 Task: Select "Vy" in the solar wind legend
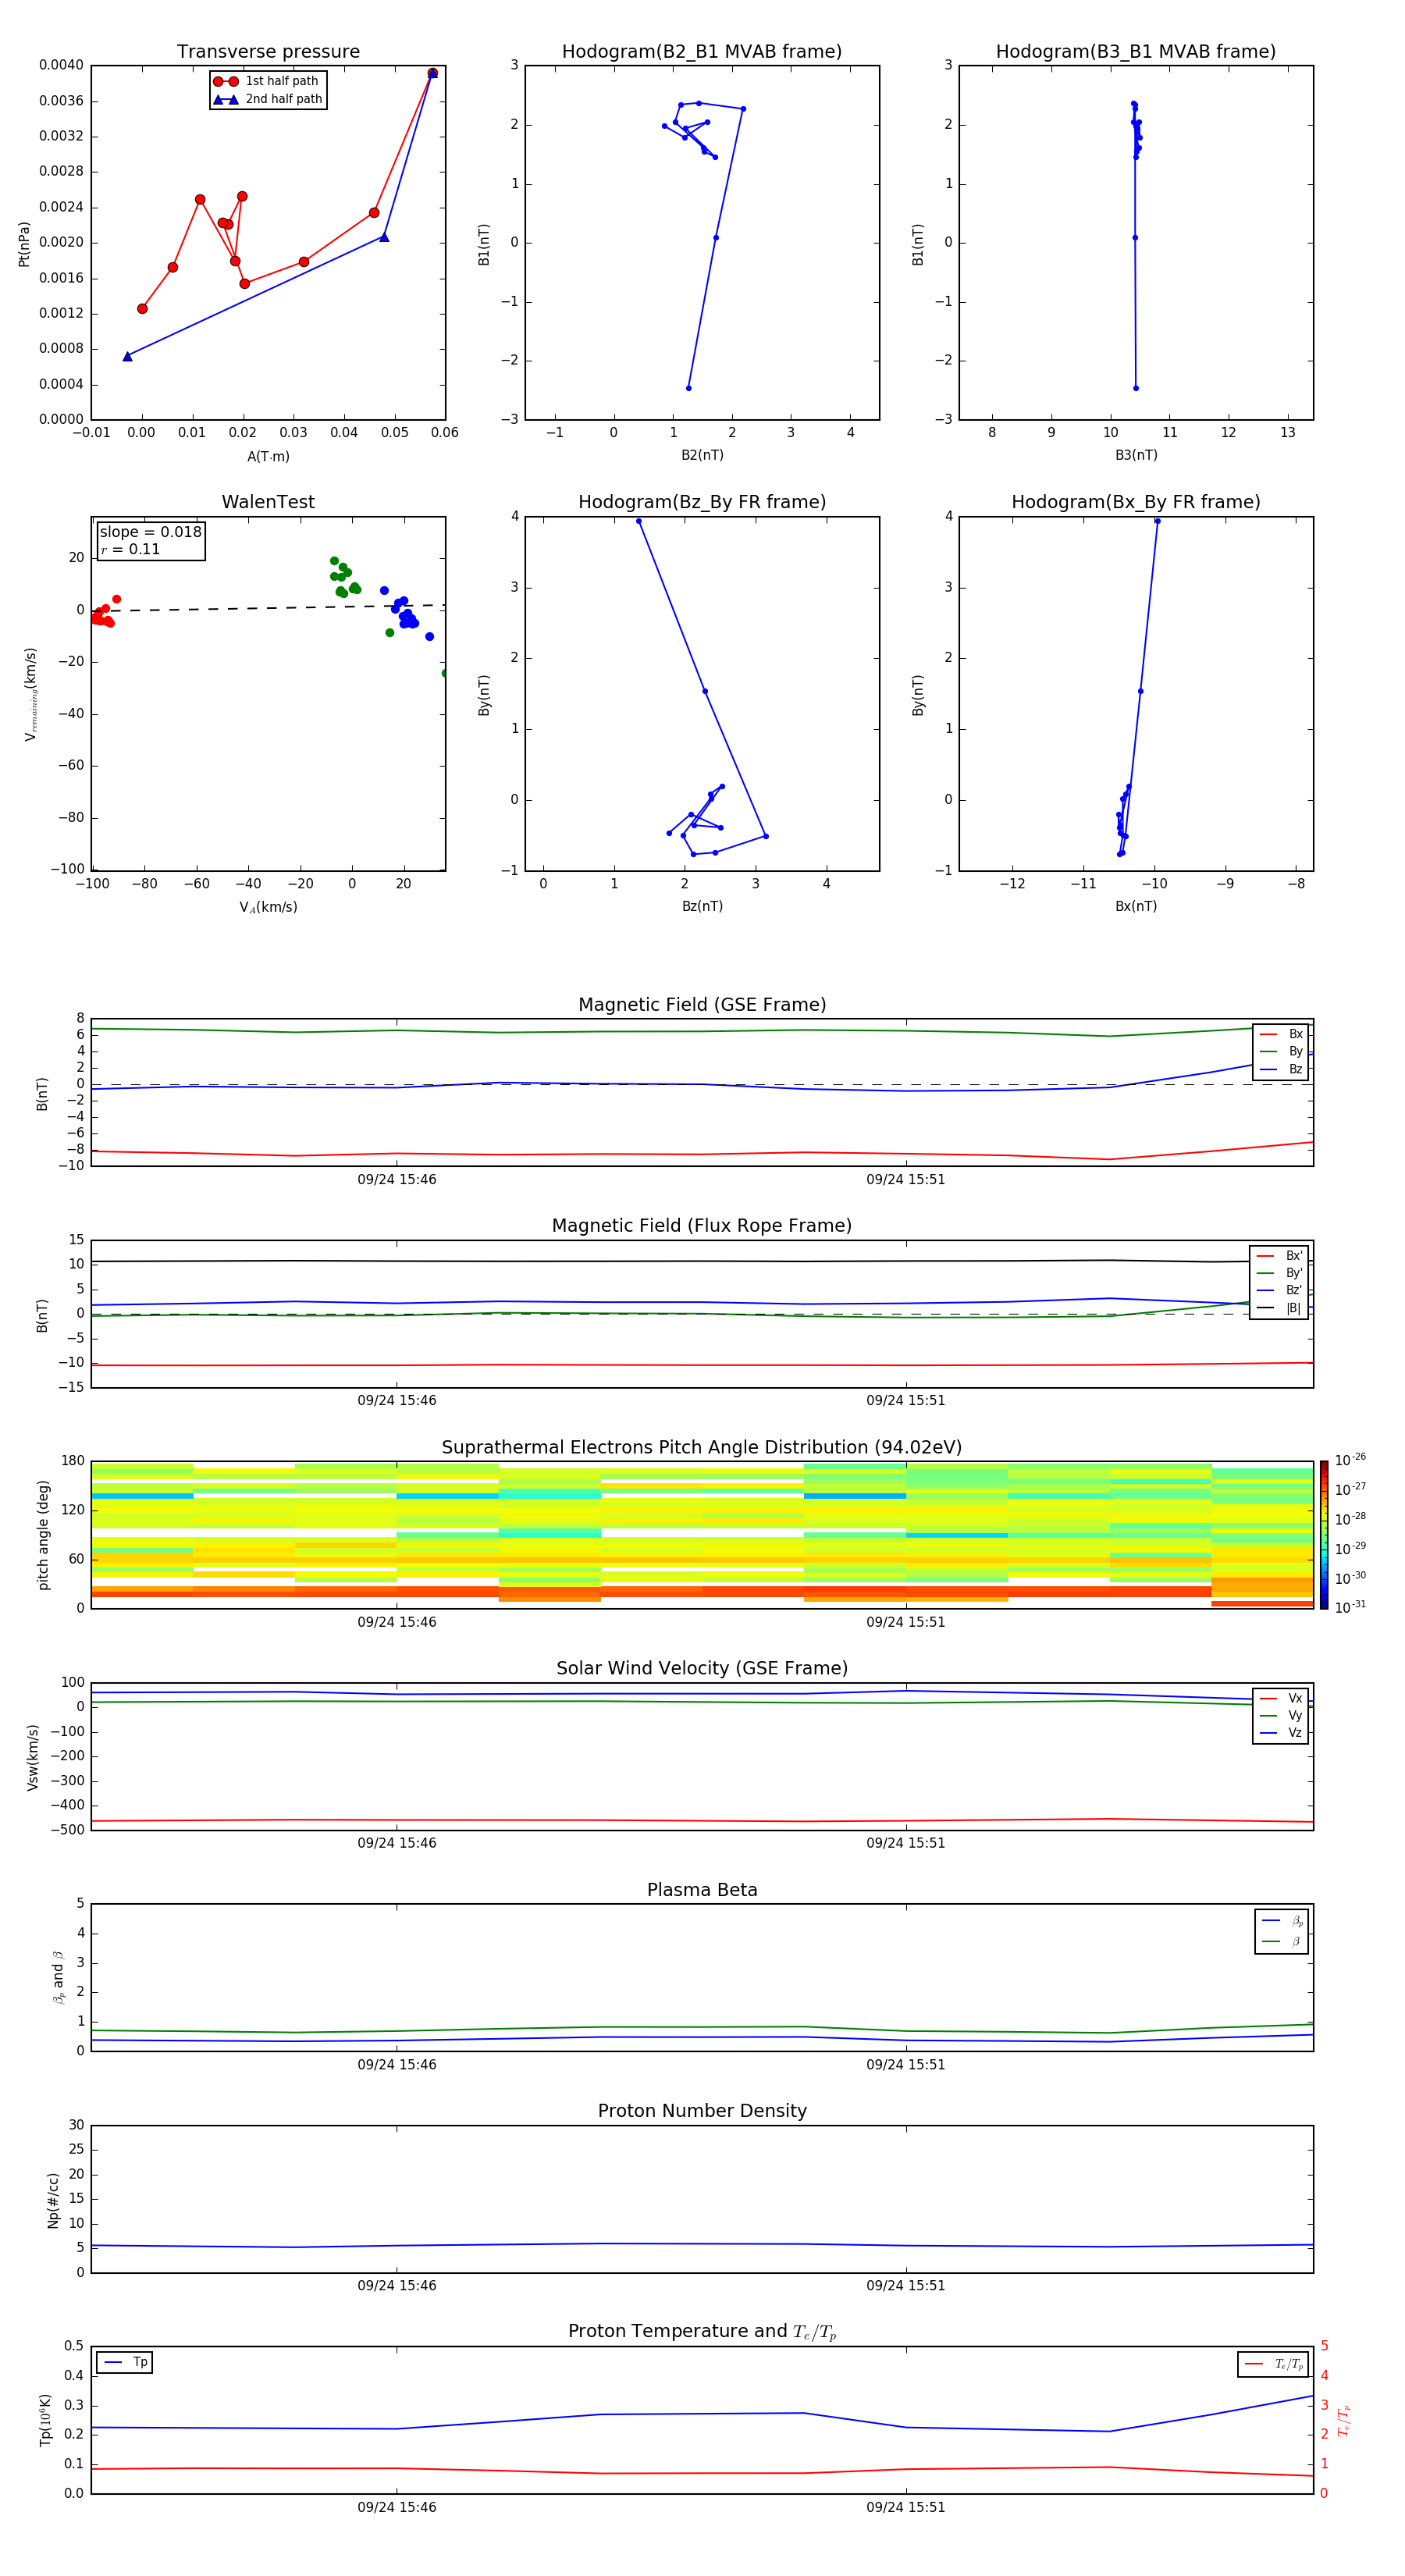1281,1715
